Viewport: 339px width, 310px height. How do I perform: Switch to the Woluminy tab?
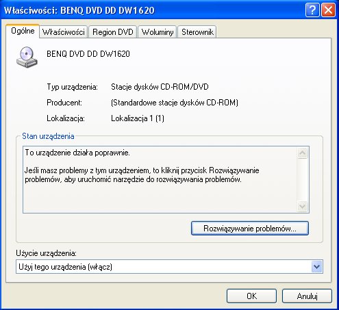click(158, 32)
